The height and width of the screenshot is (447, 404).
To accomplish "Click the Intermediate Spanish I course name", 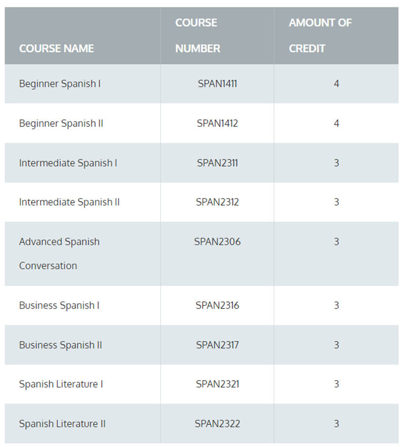I will click(68, 163).
